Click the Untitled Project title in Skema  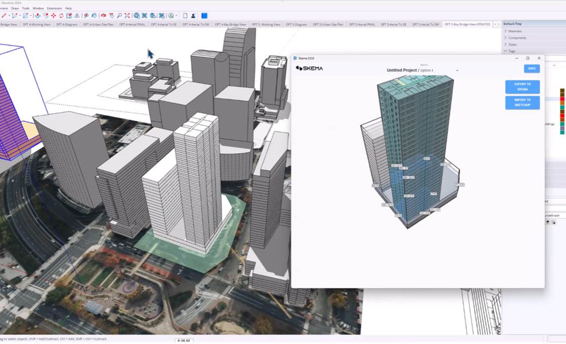(x=402, y=70)
